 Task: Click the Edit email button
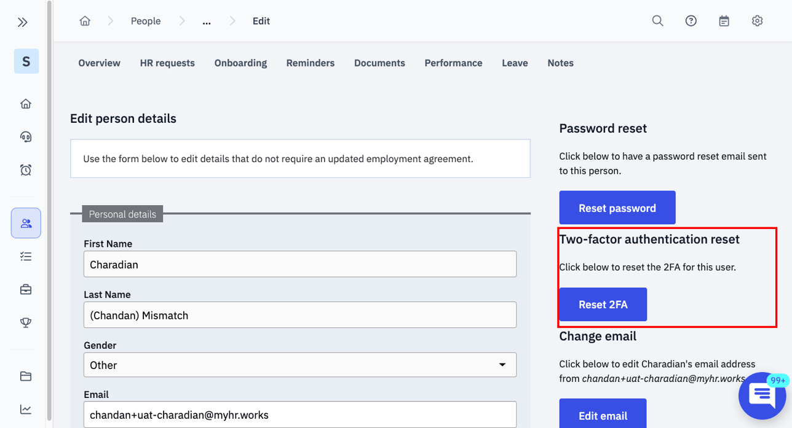603,414
